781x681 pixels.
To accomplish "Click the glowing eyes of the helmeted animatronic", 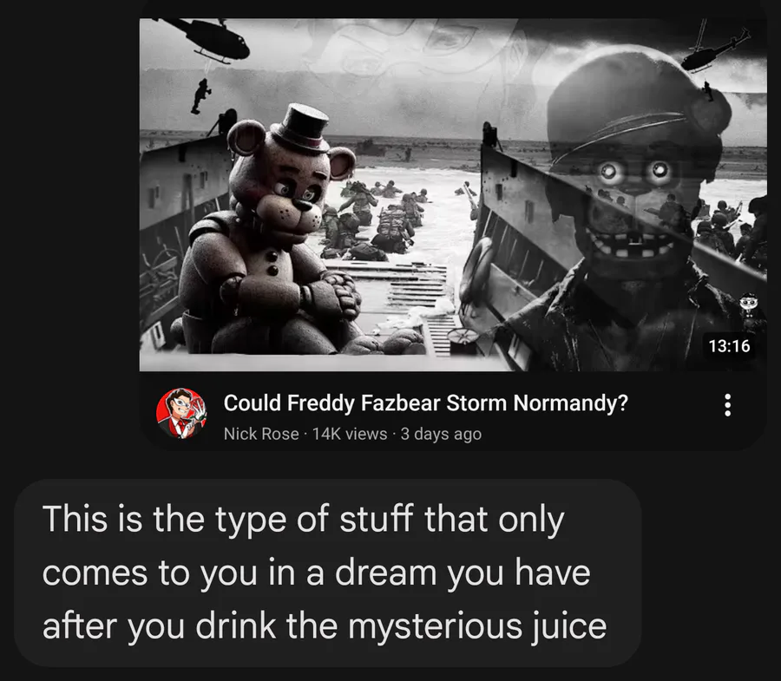I will pos(633,171).
